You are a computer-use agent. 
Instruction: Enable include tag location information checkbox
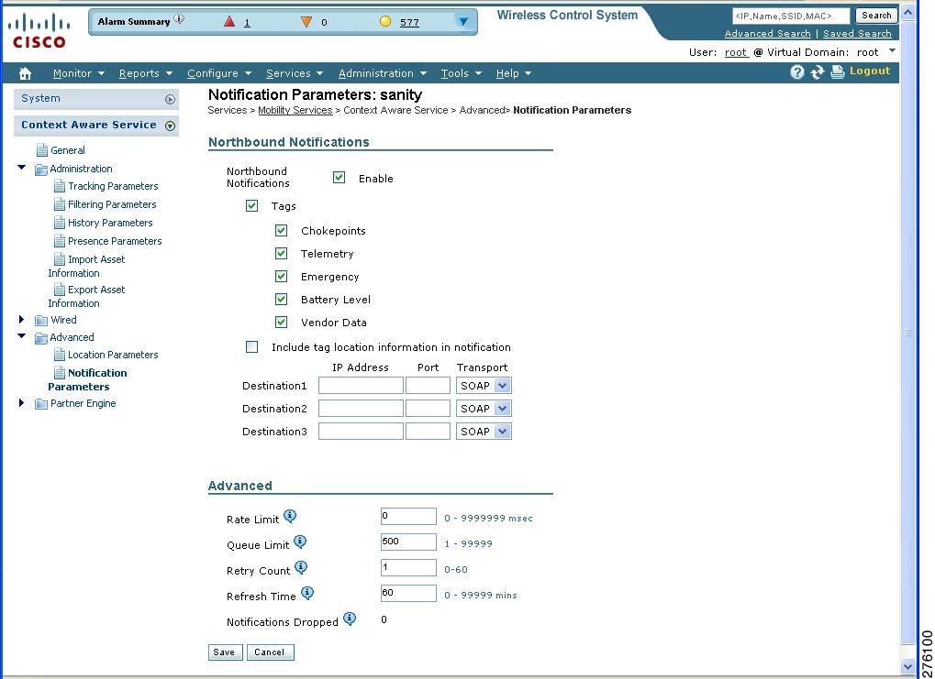[251, 346]
